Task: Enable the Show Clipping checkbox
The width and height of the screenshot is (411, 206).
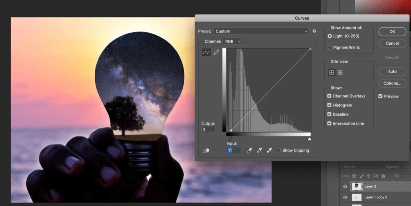Action: pos(279,150)
